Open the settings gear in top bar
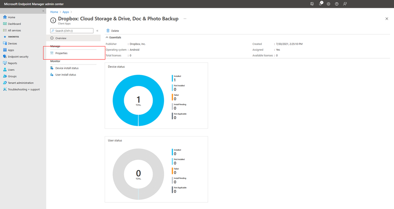394x209 pixels. [329, 4]
